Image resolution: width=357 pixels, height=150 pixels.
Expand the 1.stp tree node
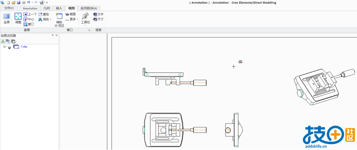coord(4,47)
